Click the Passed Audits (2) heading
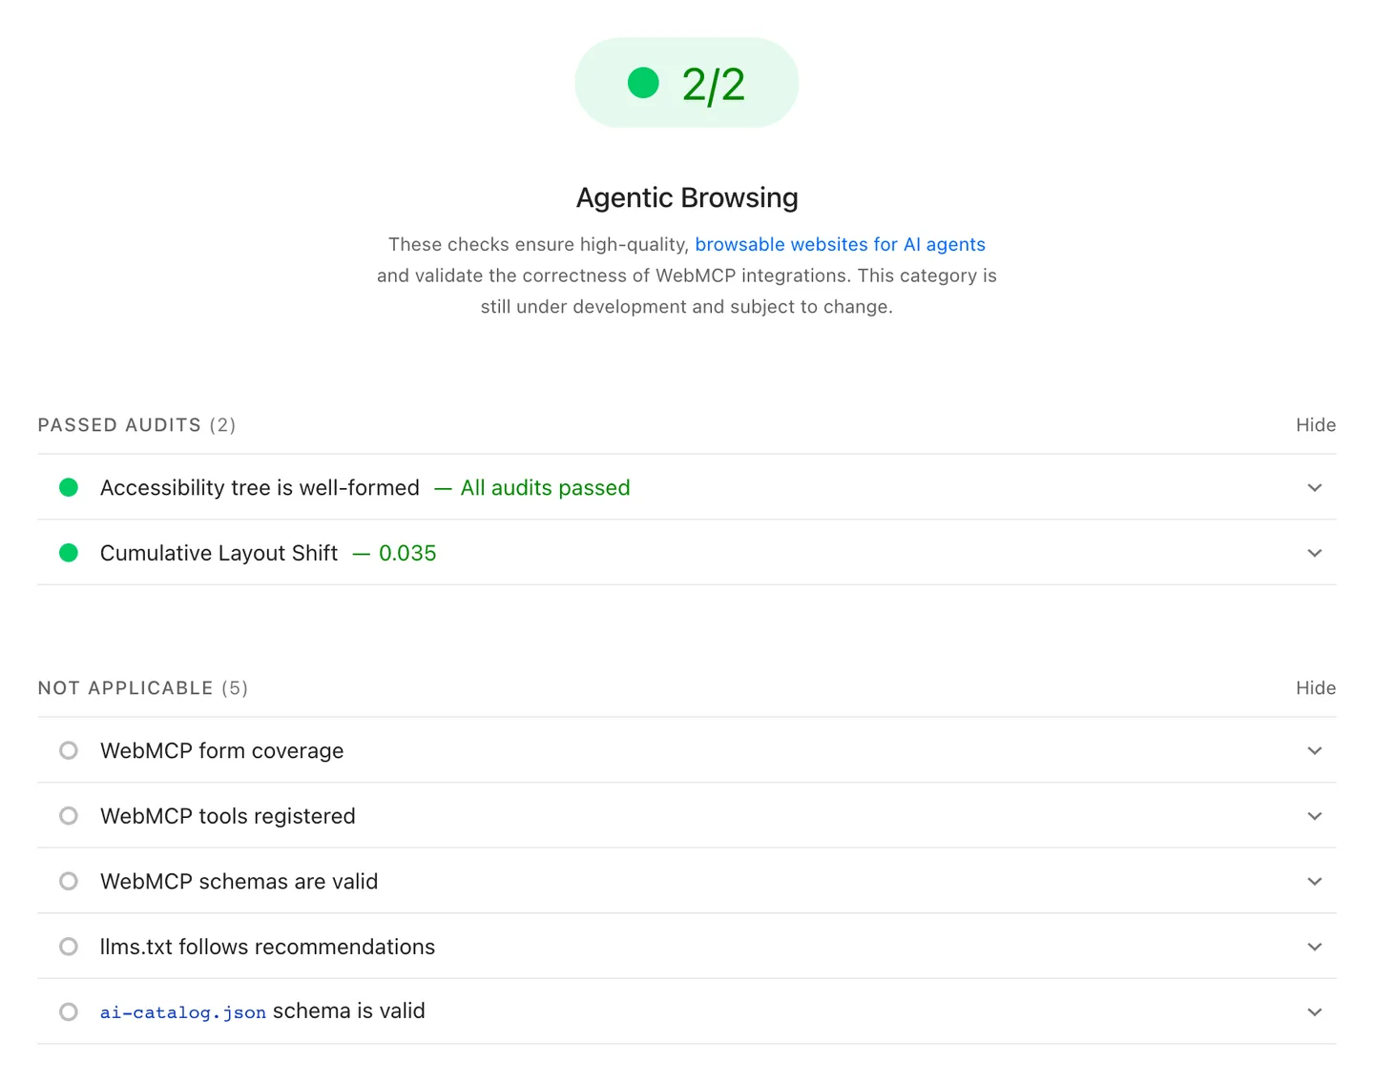 tap(136, 425)
